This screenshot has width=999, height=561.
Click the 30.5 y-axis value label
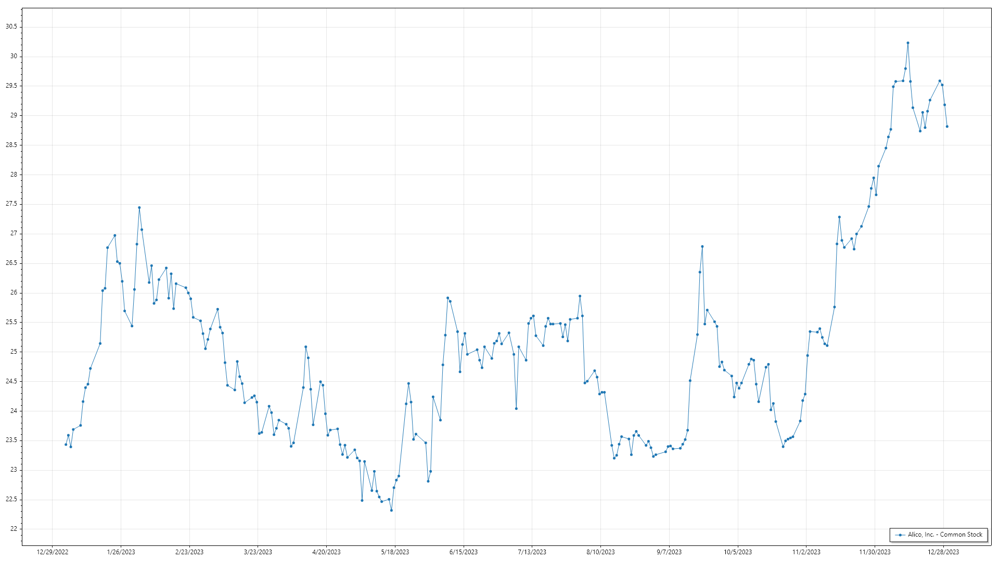click(x=11, y=26)
